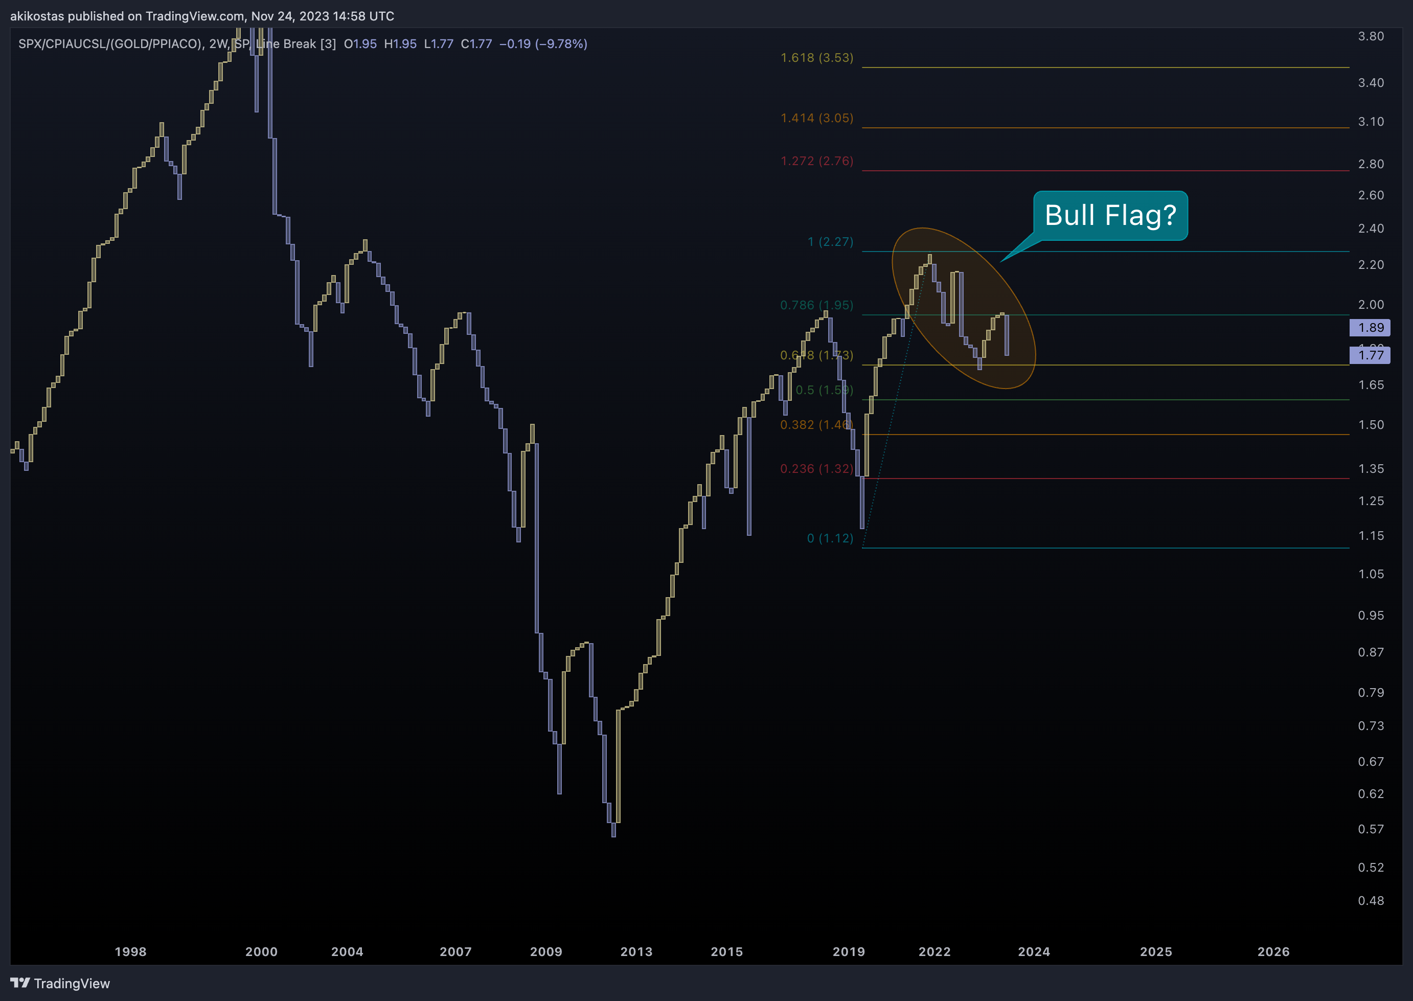
Task: Click the 0.48 price axis value
Action: coord(1371,900)
